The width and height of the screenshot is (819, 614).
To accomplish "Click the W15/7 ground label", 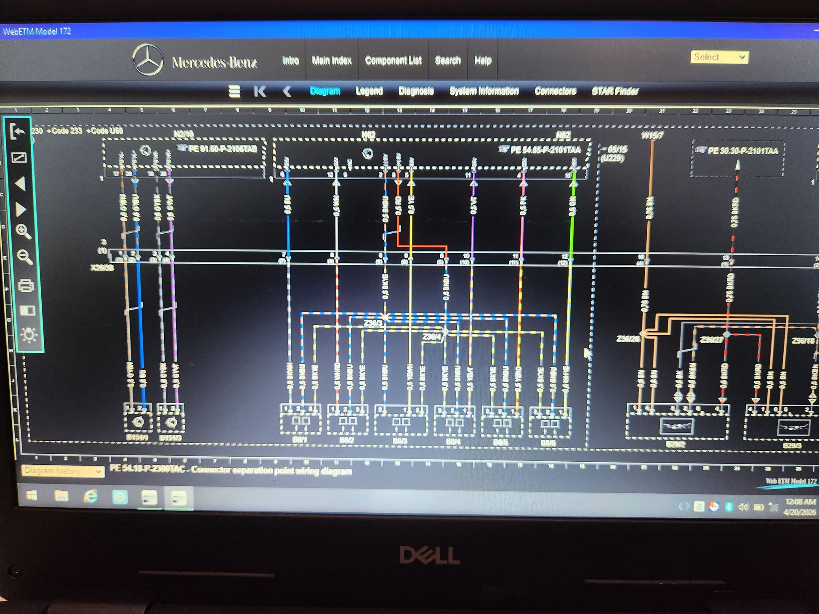I will [652, 135].
